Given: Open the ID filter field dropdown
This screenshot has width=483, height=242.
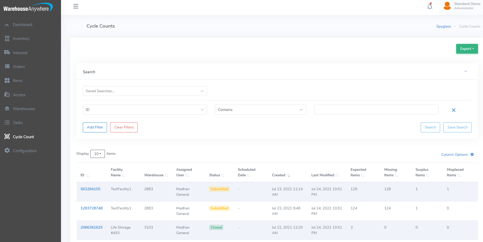Looking at the screenshot, I should (x=145, y=110).
